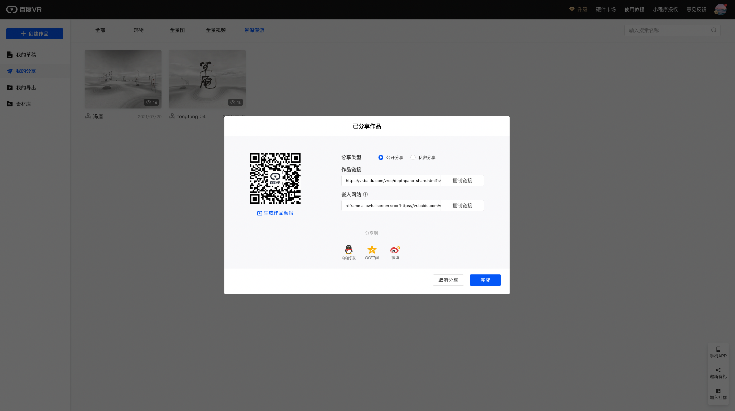Copy the 作品链接 with 复制链接
This screenshot has width=735, height=411.
tap(462, 181)
